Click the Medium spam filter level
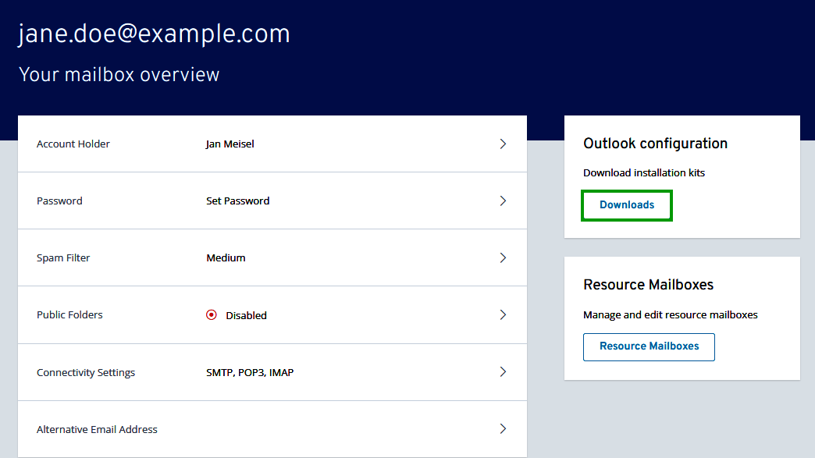Screen dimensions: 815x458 pyautogui.click(x=226, y=257)
